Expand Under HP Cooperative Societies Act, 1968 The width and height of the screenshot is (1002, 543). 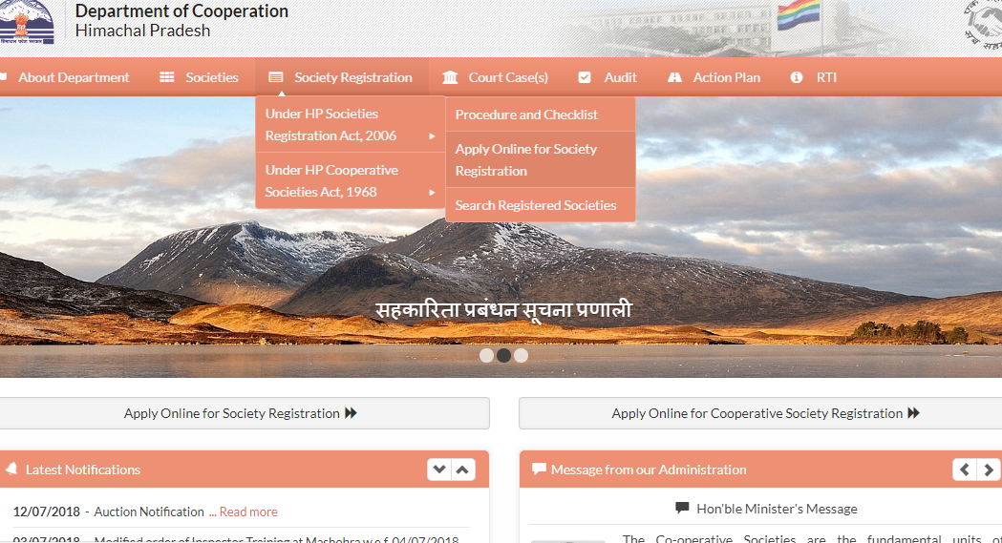350,180
